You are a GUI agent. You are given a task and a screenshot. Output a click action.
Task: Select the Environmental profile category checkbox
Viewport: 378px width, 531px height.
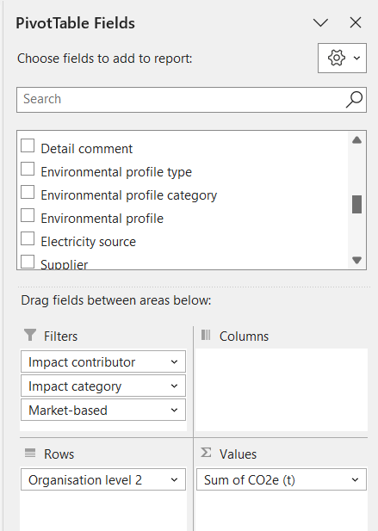click(x=28, y=192)
